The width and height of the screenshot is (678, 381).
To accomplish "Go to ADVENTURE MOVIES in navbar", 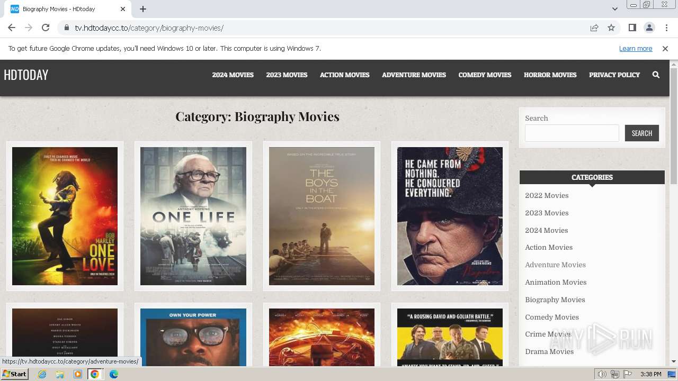I will tap(414, 75).
